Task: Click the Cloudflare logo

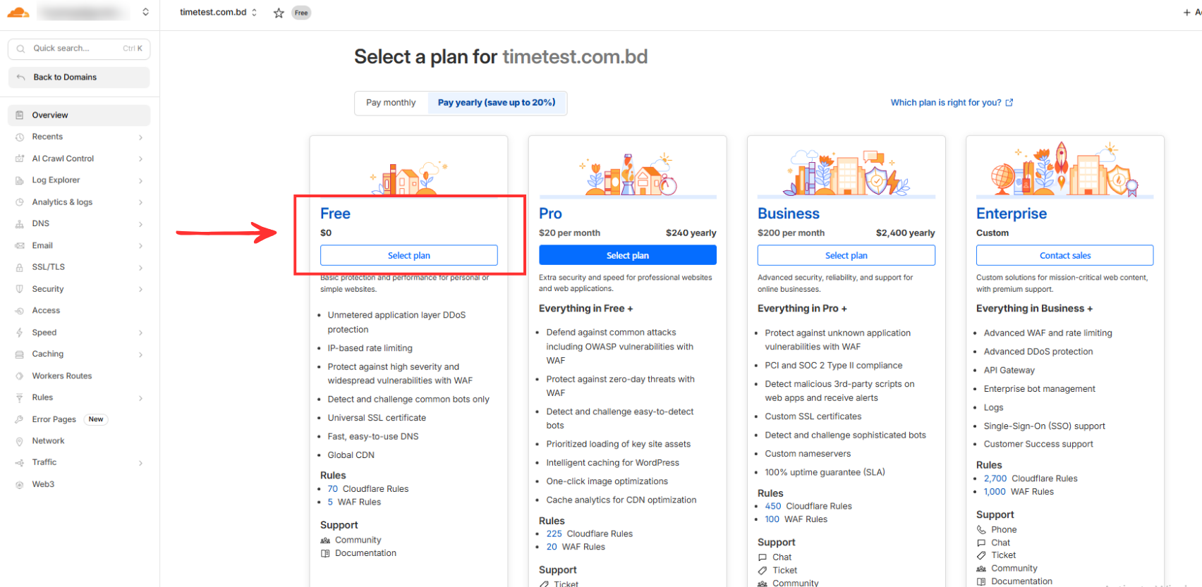Action: tap(18, 11)
